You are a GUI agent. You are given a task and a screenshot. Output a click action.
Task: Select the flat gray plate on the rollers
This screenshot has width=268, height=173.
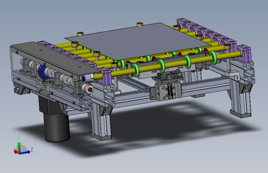[138, 41]
